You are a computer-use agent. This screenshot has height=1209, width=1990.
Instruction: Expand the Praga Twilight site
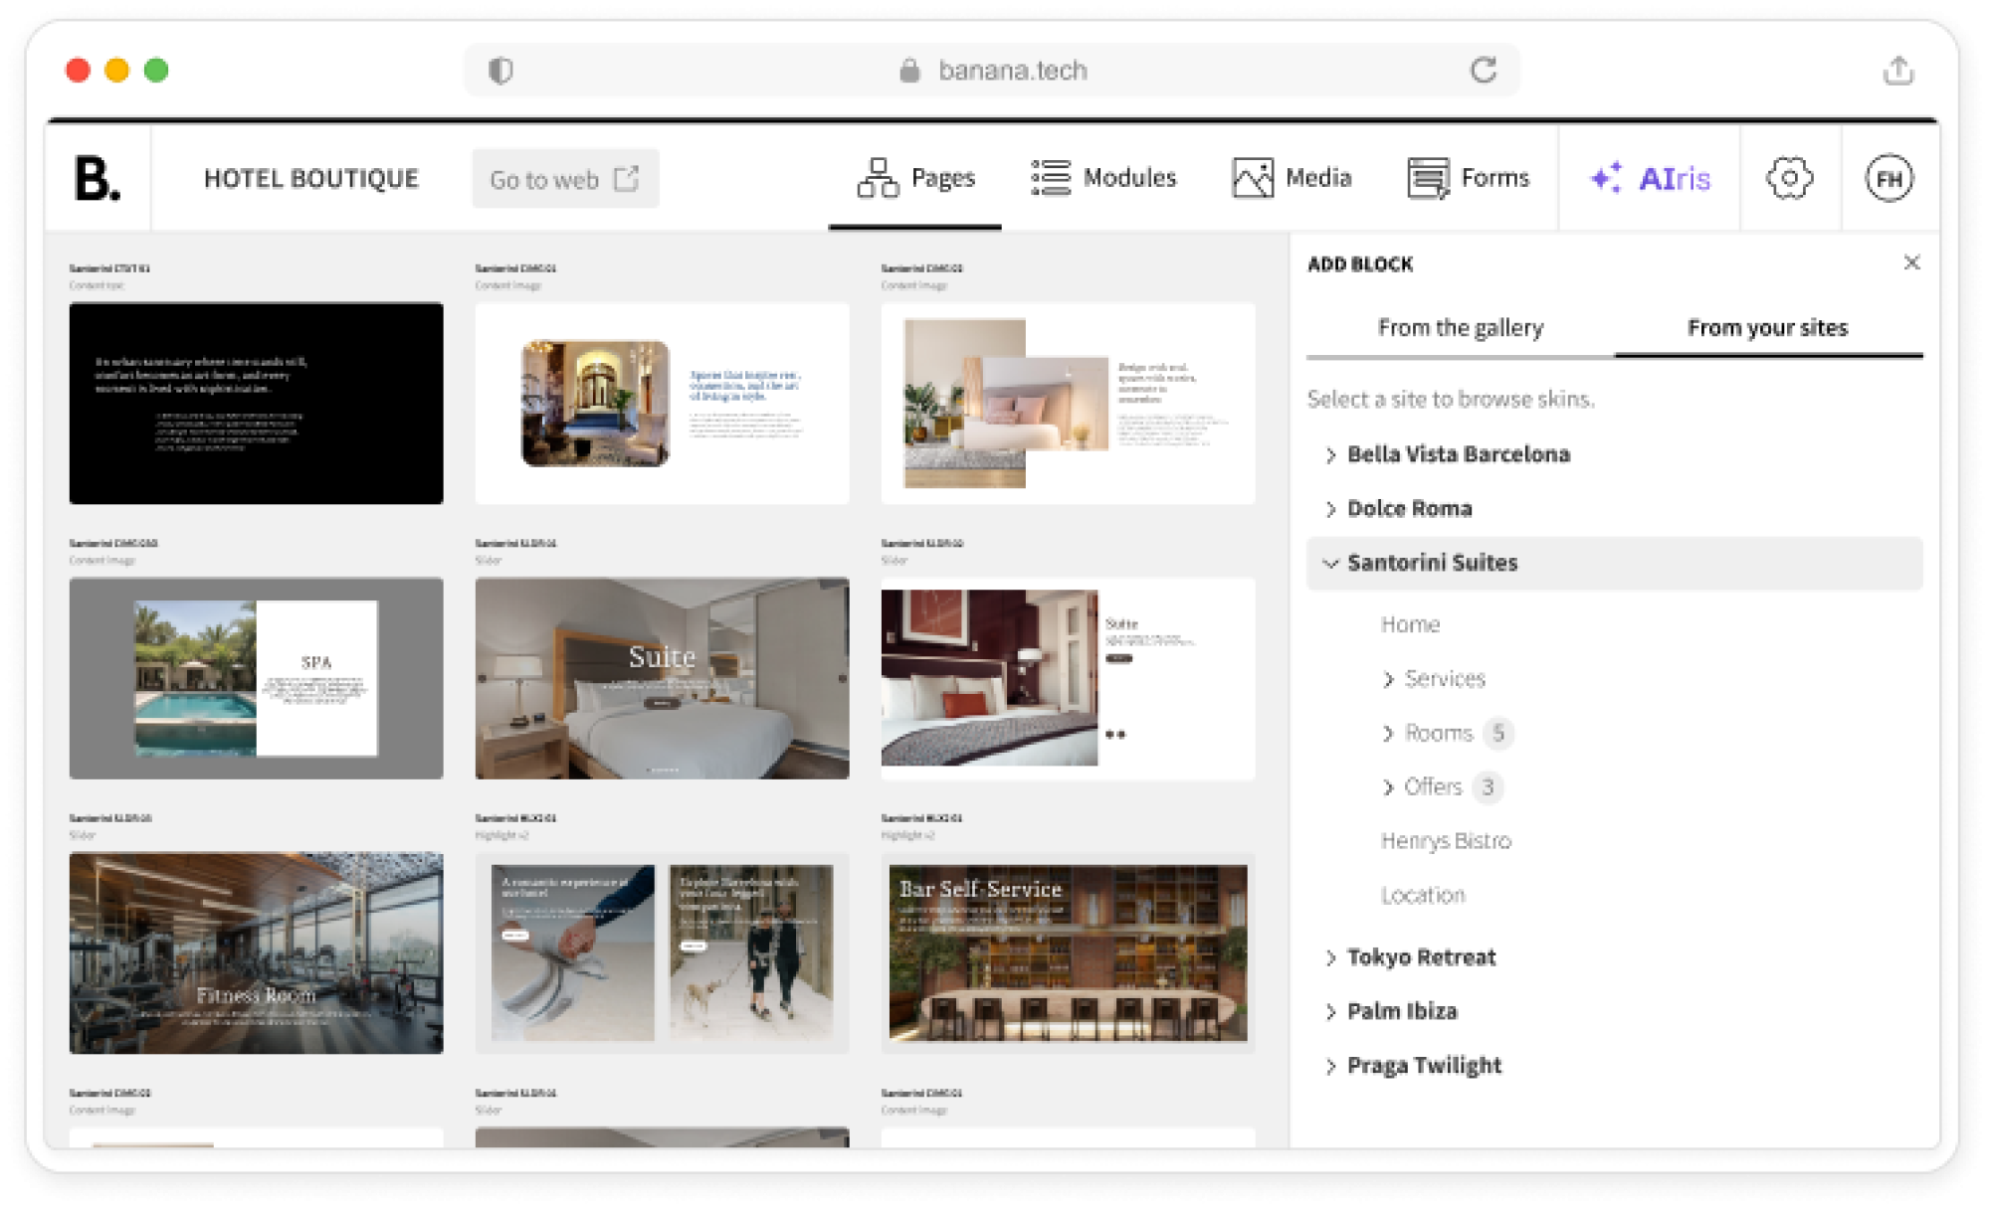tap(1330, 1066)
